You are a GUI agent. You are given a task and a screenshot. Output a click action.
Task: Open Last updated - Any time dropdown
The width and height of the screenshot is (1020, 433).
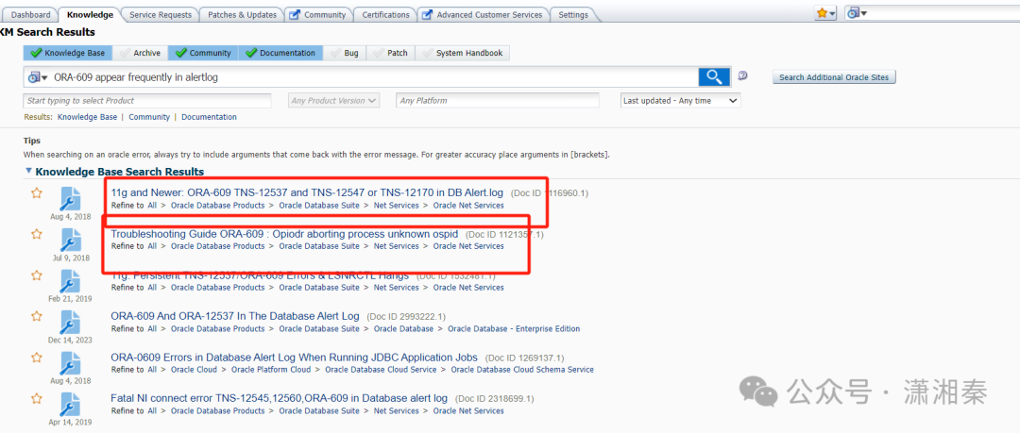coord(681,100)
